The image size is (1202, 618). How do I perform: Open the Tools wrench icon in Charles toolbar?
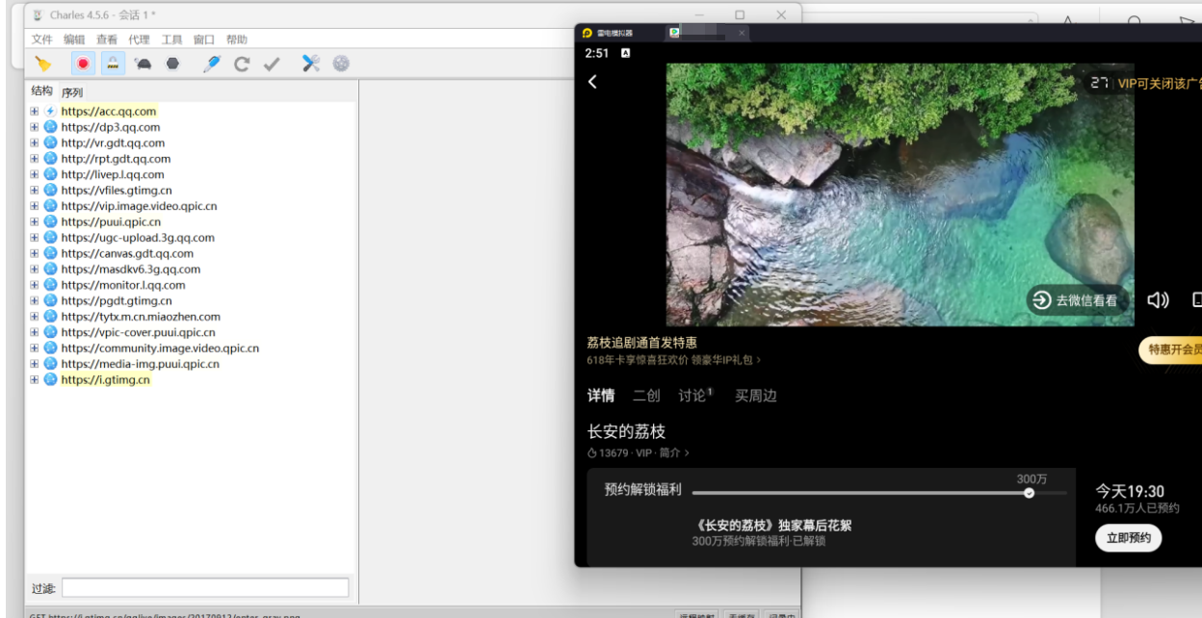311,64
